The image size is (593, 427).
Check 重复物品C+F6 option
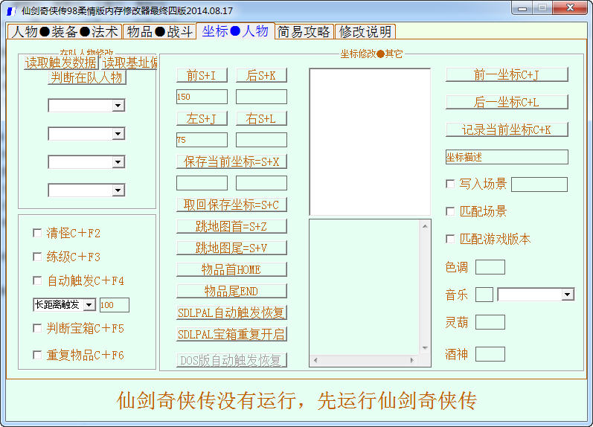(37, 355)
